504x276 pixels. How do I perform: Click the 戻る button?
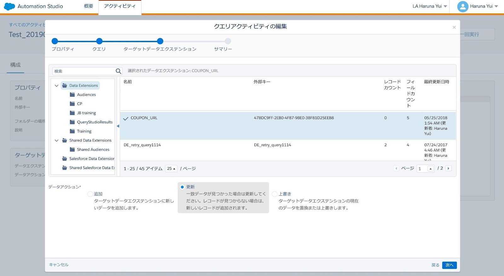[x=435, y=265]
